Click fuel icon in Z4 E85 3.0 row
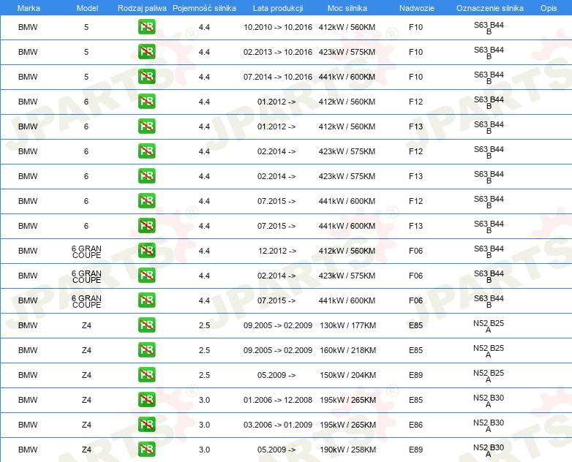 coord(146,399)
